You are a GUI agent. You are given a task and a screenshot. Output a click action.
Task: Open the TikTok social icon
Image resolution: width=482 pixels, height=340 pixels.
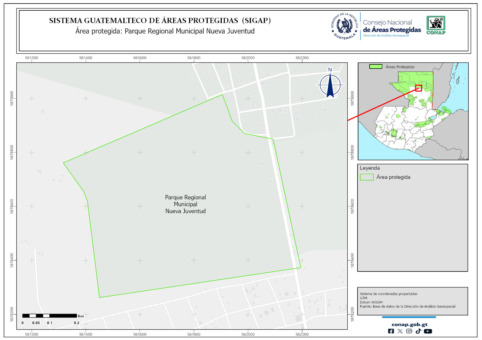[418, 331]
